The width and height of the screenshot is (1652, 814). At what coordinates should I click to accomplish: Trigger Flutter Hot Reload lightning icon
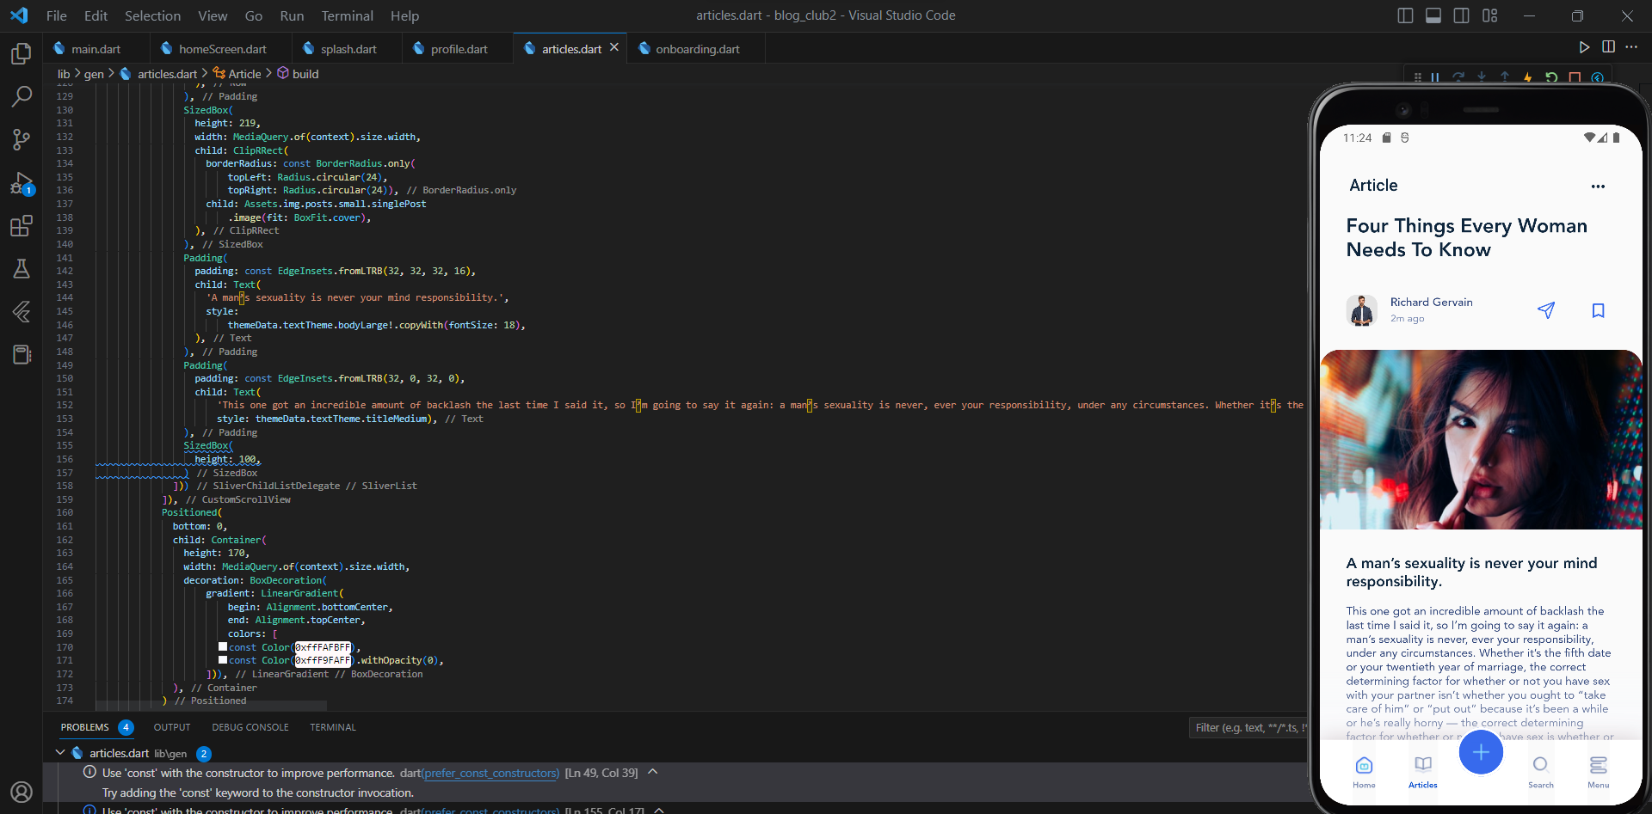pyautogui.click(x=1528, y=77)
